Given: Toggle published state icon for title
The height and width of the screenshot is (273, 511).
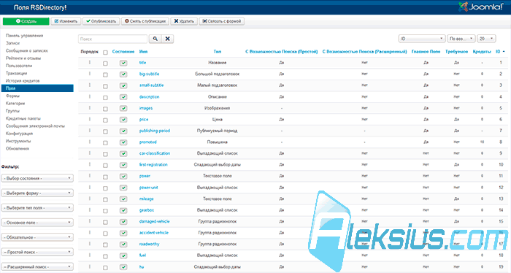Looking at the screenshot, I should (x=123, y=63).
